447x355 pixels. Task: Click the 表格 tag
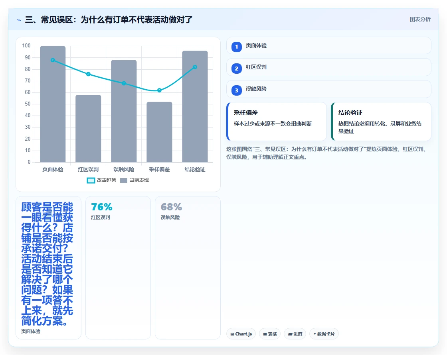270,334
